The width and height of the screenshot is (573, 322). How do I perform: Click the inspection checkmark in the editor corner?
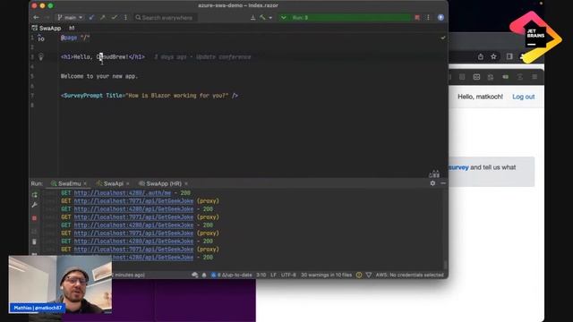443,38
